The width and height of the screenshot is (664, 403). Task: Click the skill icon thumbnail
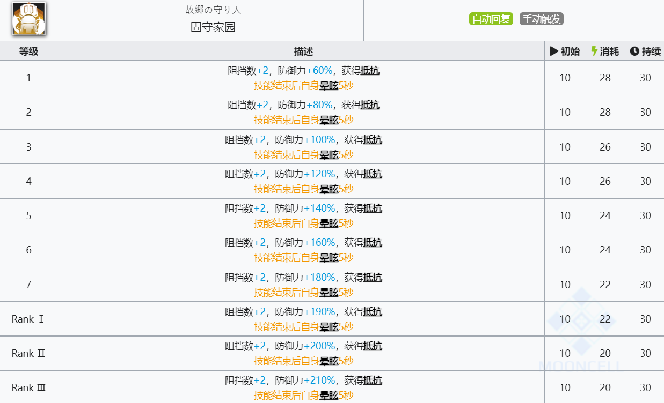pyautogui.click(x=28, y=19)
